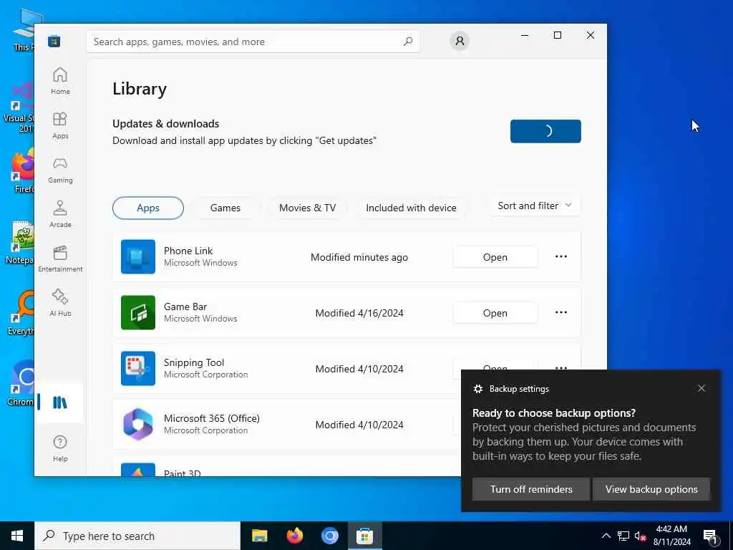Select the Games filter tab

coord(225,208)
